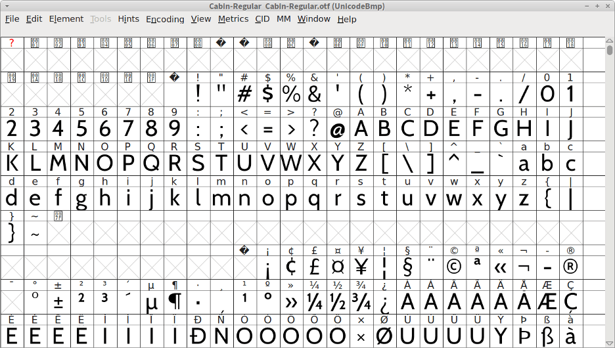
Task: Select the uppercase G glyph cell
Action: pos(501,129)
